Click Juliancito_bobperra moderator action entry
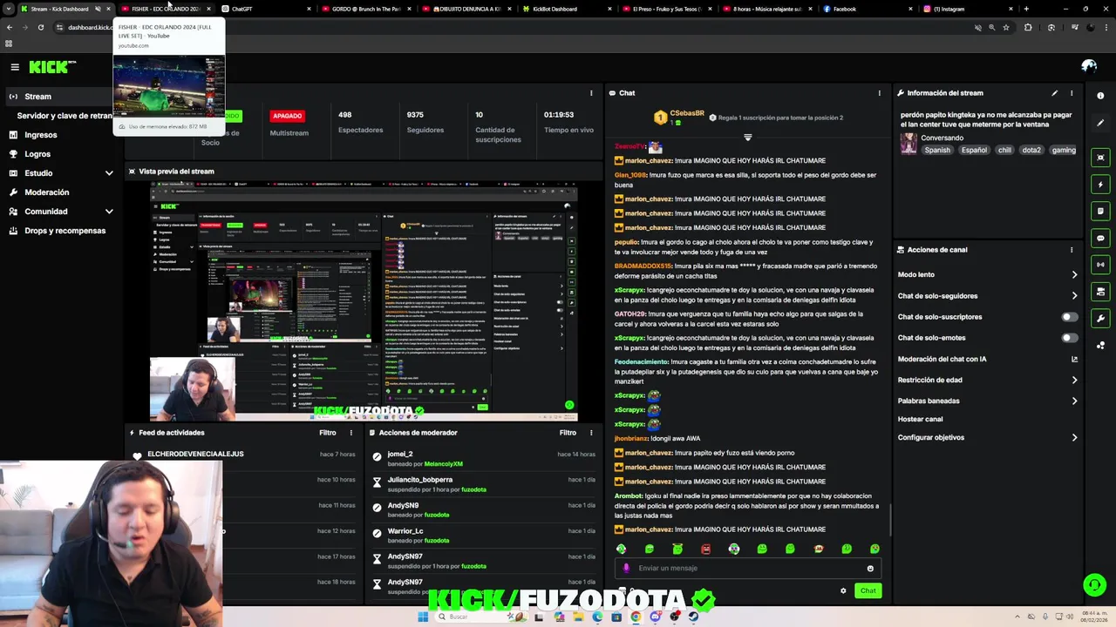1116x627 pixels. tap(484, 484)
